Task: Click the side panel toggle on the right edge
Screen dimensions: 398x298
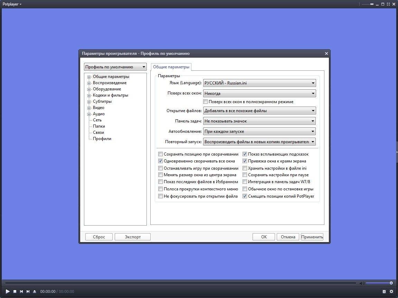Action: click(397, 152)
